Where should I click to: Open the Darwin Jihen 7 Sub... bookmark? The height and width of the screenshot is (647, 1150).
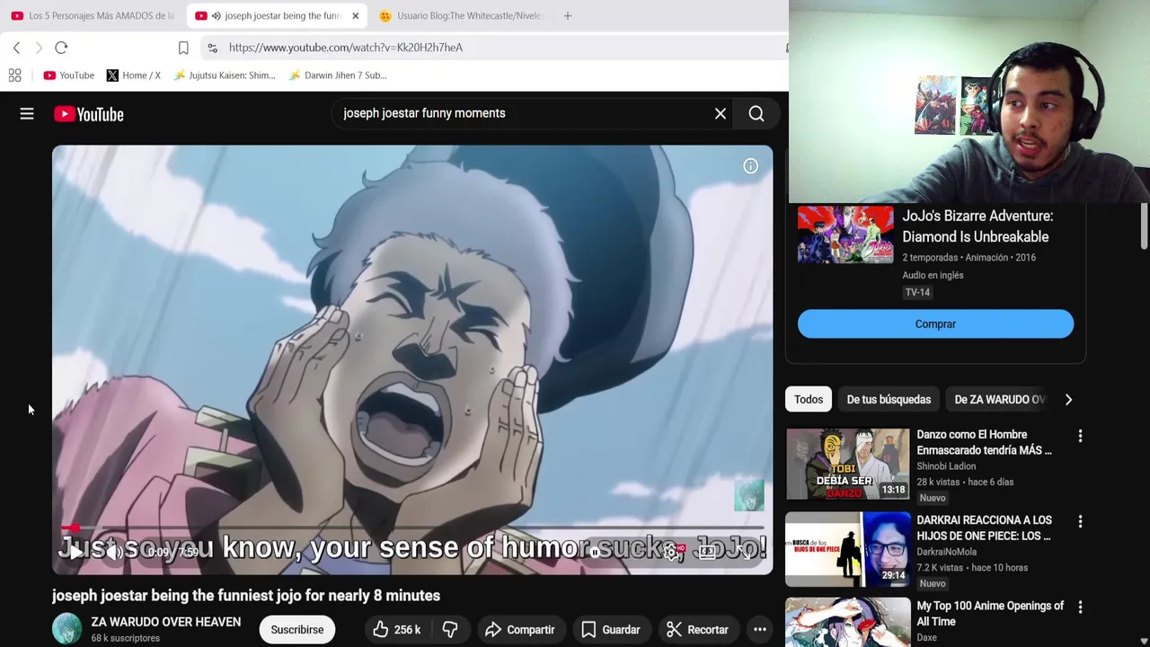(x=338, y=75)
